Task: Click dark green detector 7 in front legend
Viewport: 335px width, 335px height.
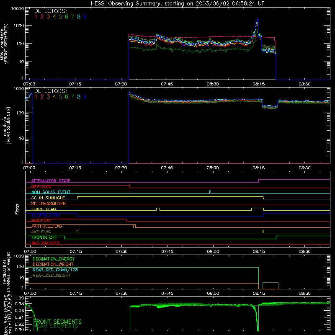Action: (72, 17)
